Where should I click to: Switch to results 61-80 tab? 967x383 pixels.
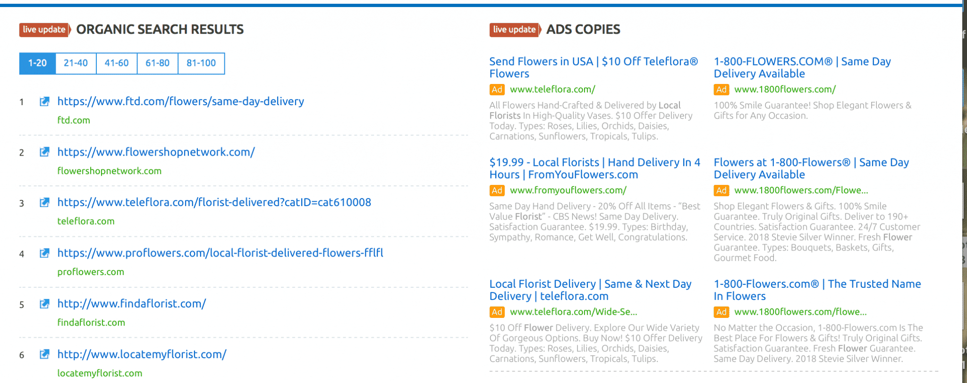157,63
